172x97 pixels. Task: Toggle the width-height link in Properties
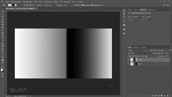140,17
